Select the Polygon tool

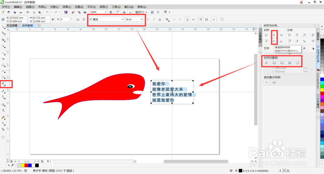pos(3,77)
